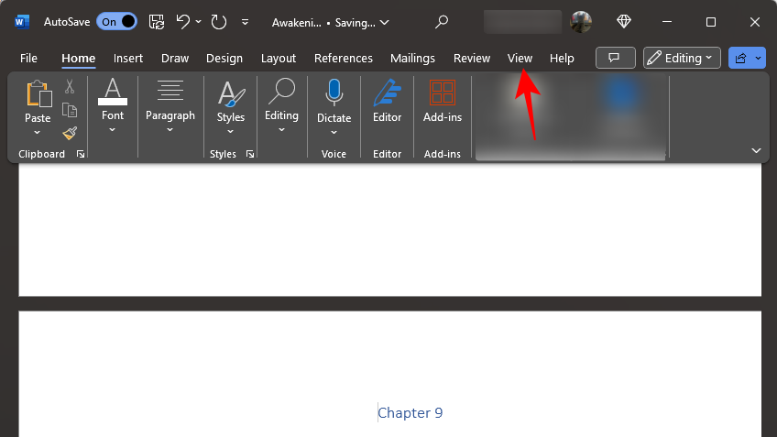
Task: Open the Editing find group menu
Action: coord(281,105)
